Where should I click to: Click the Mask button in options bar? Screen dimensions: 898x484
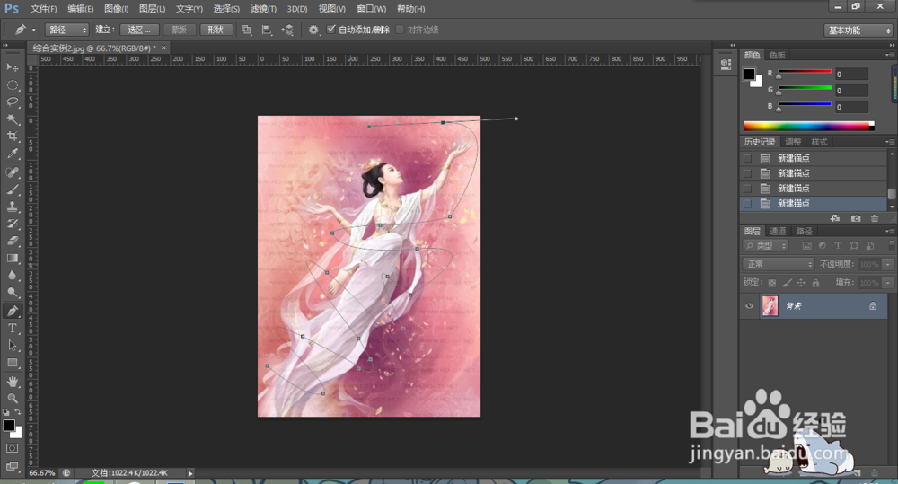(x=179, y=30)
